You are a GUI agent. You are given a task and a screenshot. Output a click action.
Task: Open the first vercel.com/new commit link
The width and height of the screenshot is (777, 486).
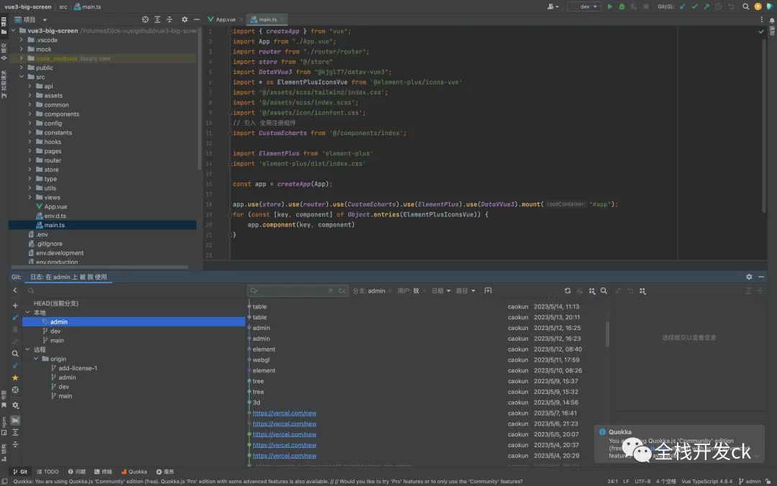tap(284, 413)
